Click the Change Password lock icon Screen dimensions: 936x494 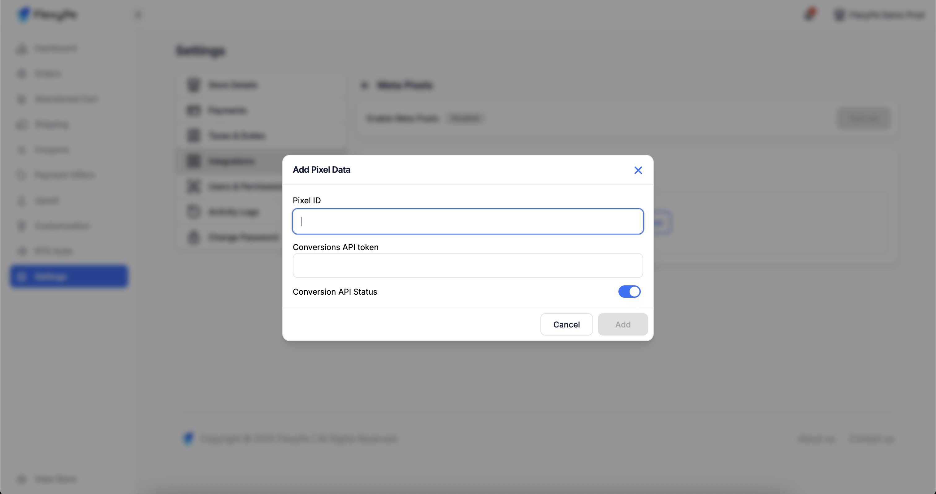coord(194,237)
